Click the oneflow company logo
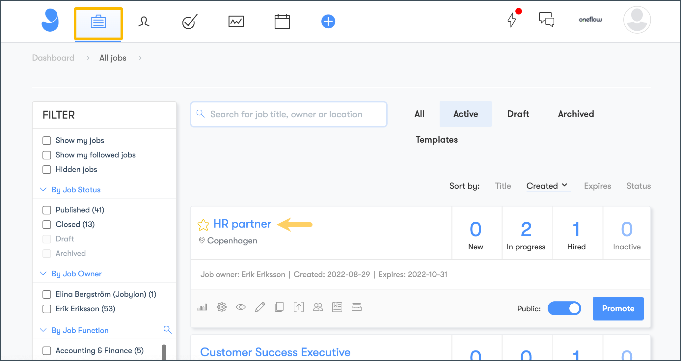681x361 pixels. 590,20
